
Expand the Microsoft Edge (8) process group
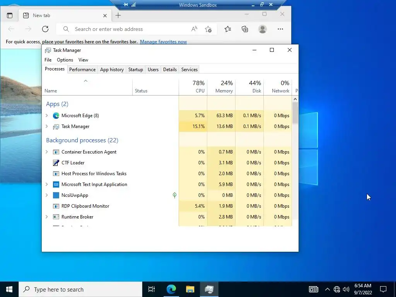[47, 116]
